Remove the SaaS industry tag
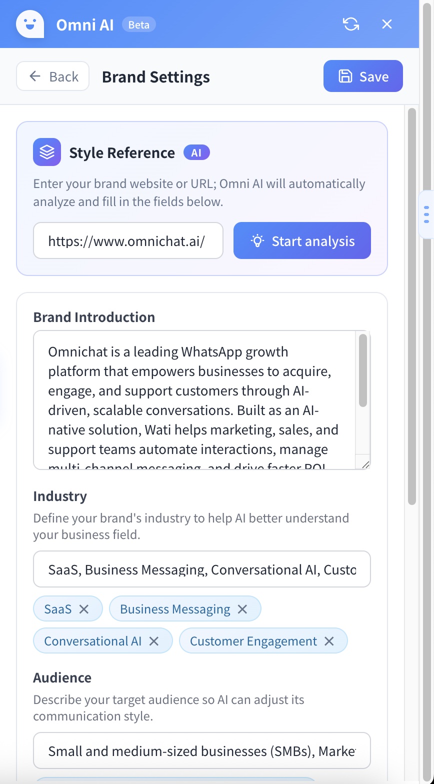 pyautogui.click(x=84, y=609)
